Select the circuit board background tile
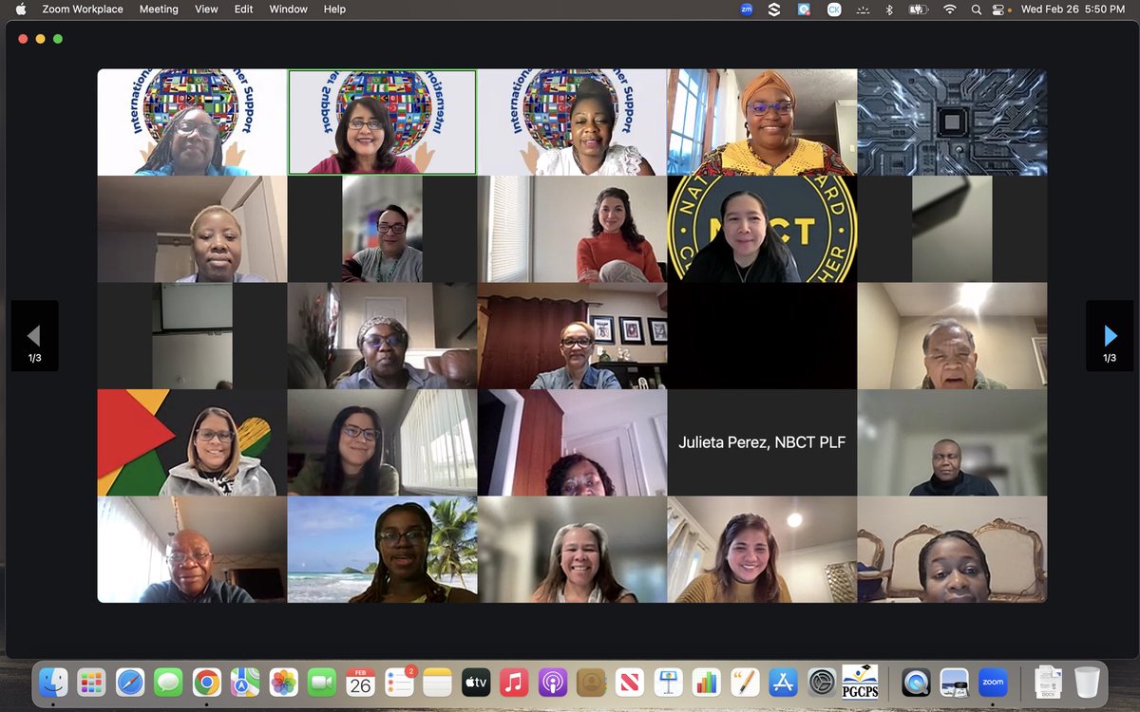 click(x=952, y=122)
